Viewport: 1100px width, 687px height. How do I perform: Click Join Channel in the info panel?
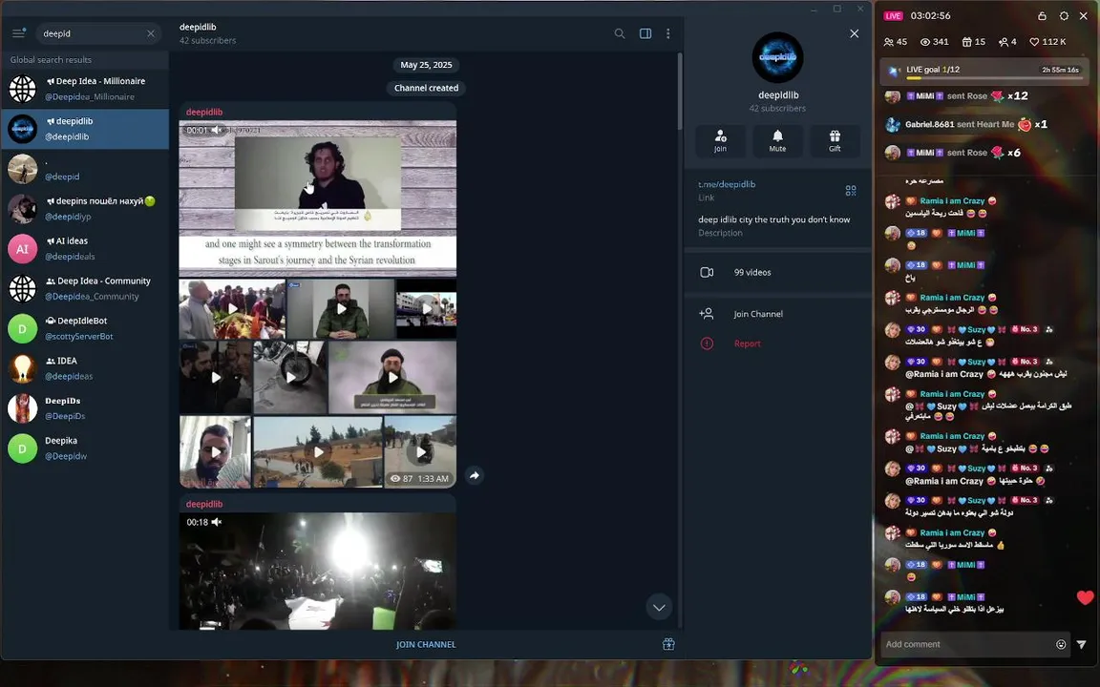click(777, 314)
